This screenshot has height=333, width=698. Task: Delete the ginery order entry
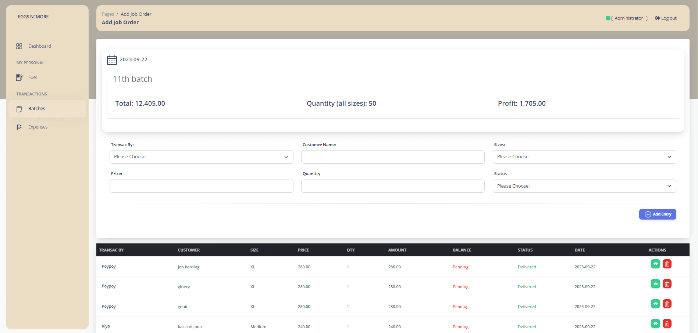click(667, 284)
